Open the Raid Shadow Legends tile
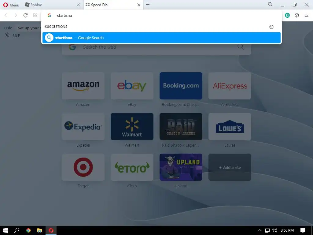The image size is (313, 235). pyautogui.click(x=181, y=126)
